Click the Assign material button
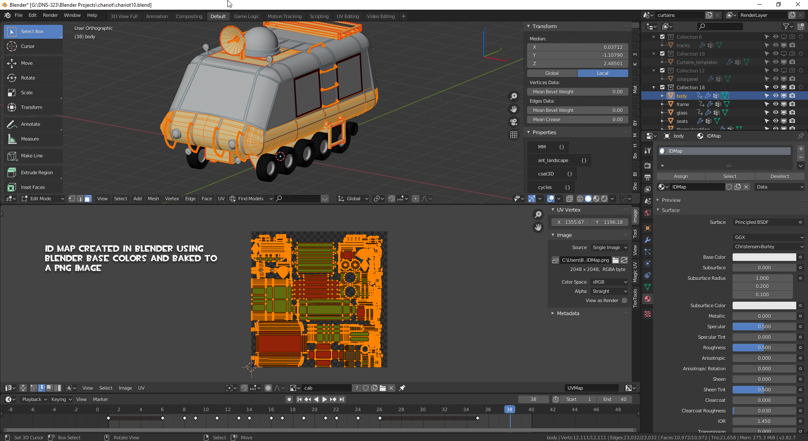Viewport: 808px width, 441px height. pyautogui.click(x=680, y=176)
